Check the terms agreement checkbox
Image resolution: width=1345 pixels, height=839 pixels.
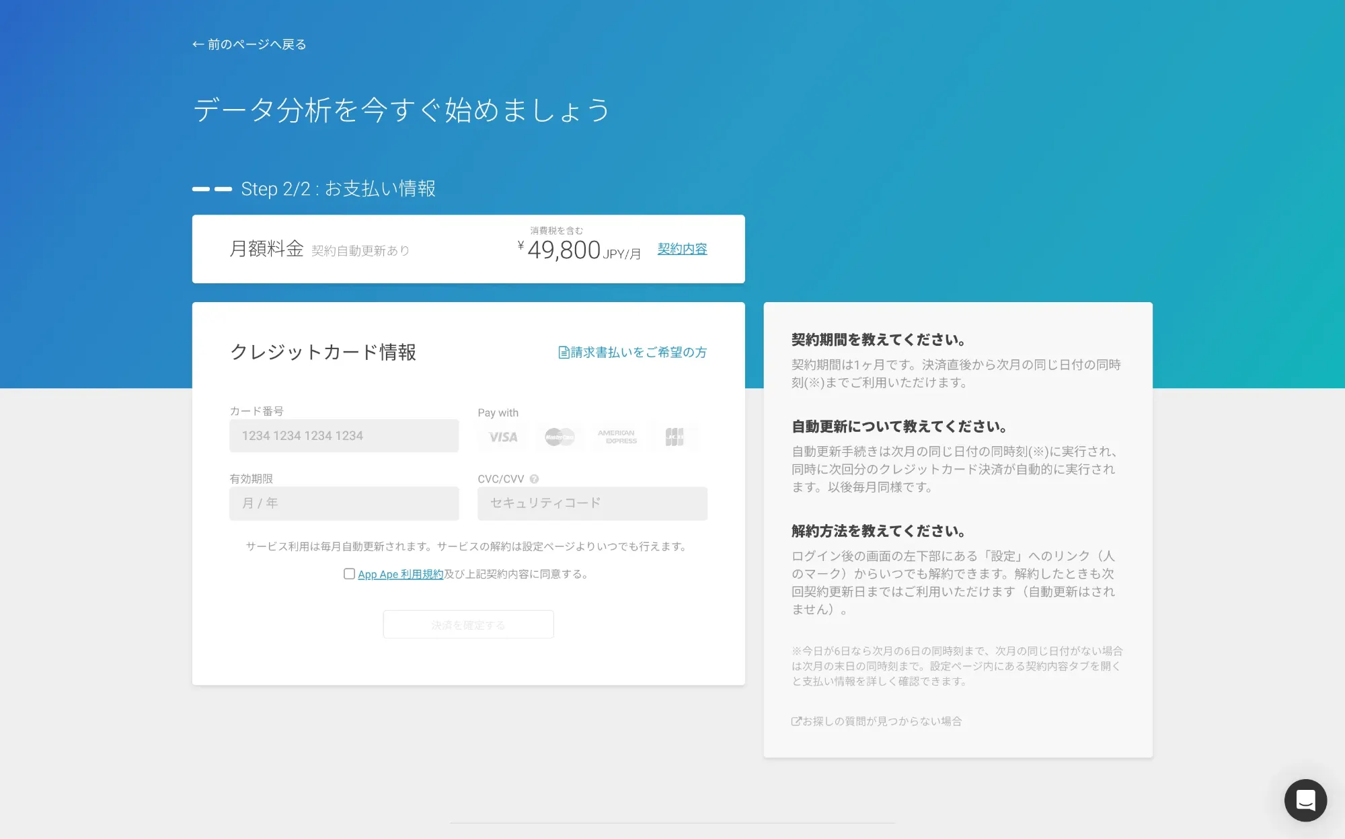tap(349, 574)
